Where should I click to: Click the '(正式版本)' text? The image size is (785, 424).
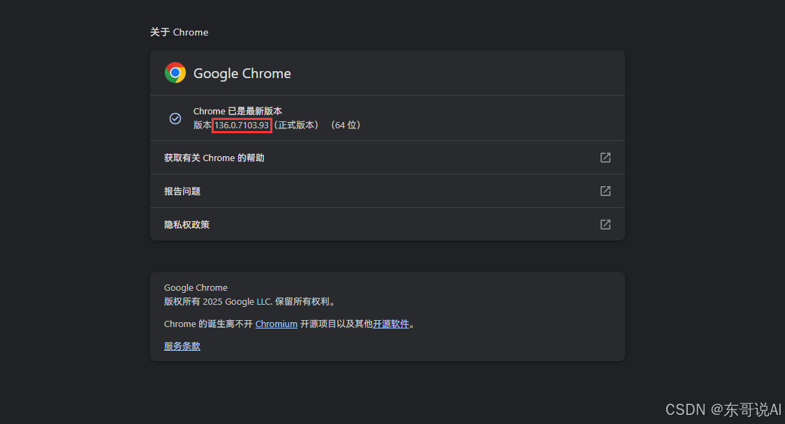click(296, 125)
